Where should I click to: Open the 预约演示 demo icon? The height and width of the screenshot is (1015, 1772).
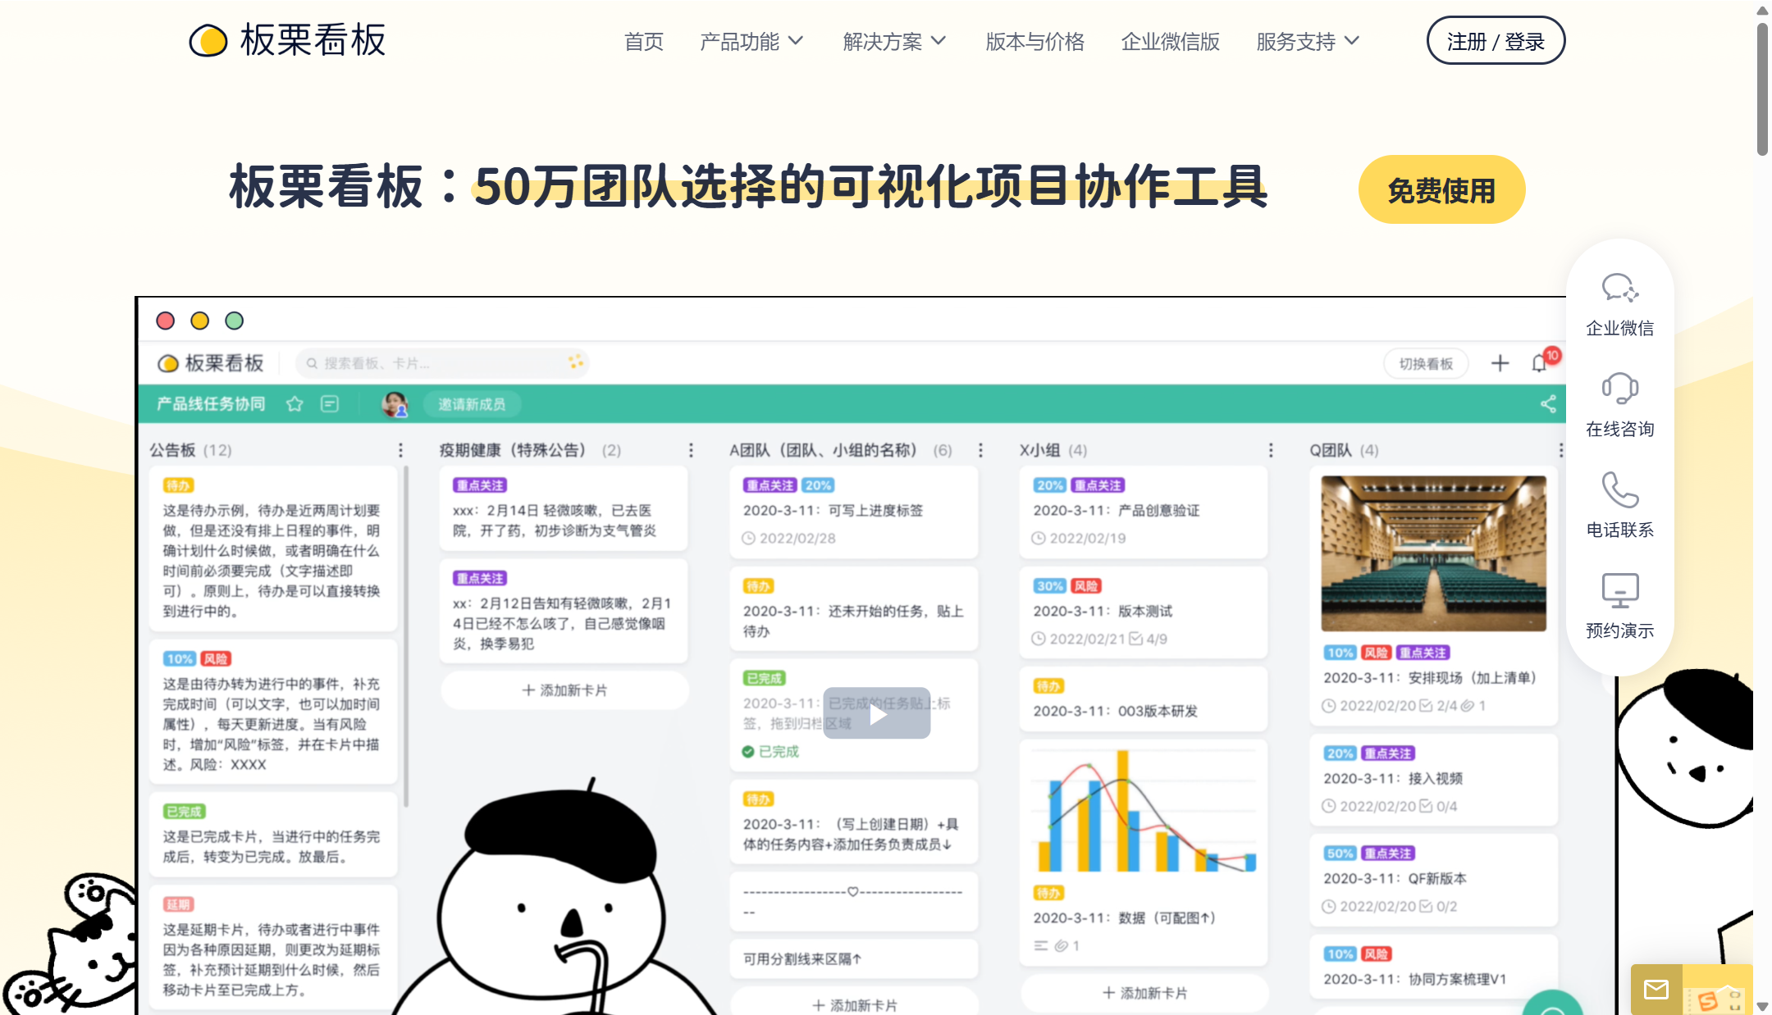coord(1619,590)
